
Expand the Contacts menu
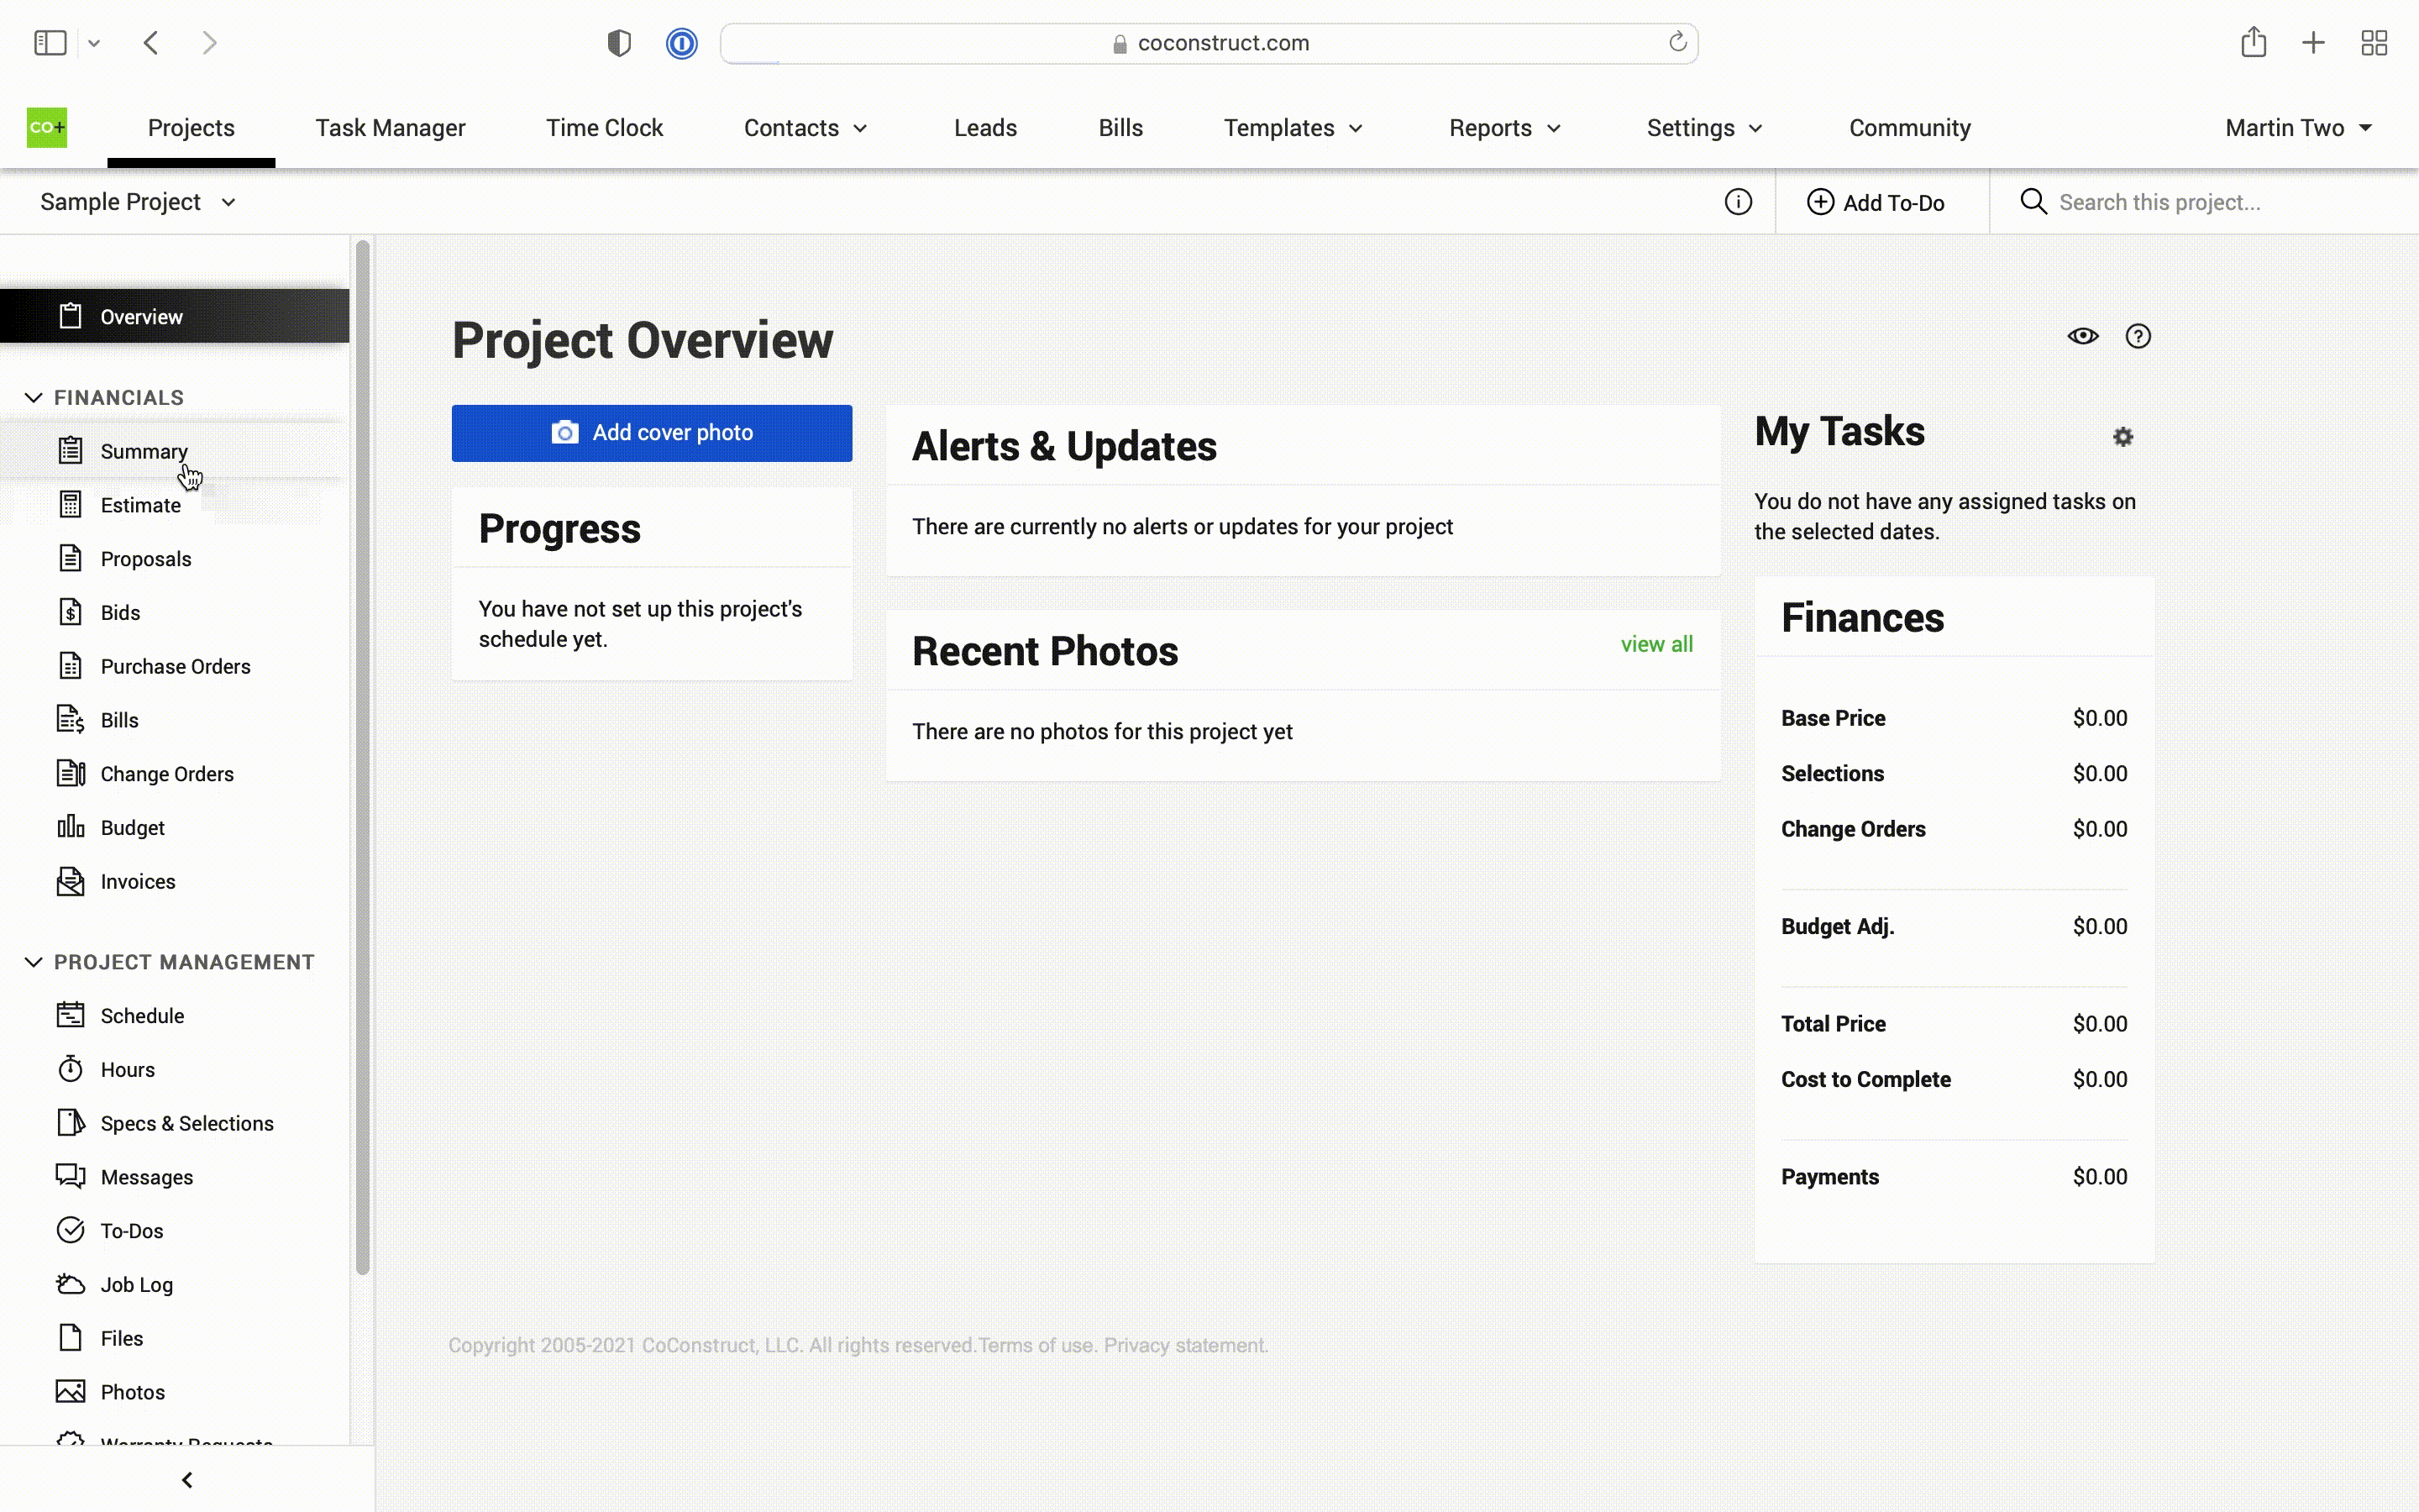[x=805, y=128]
